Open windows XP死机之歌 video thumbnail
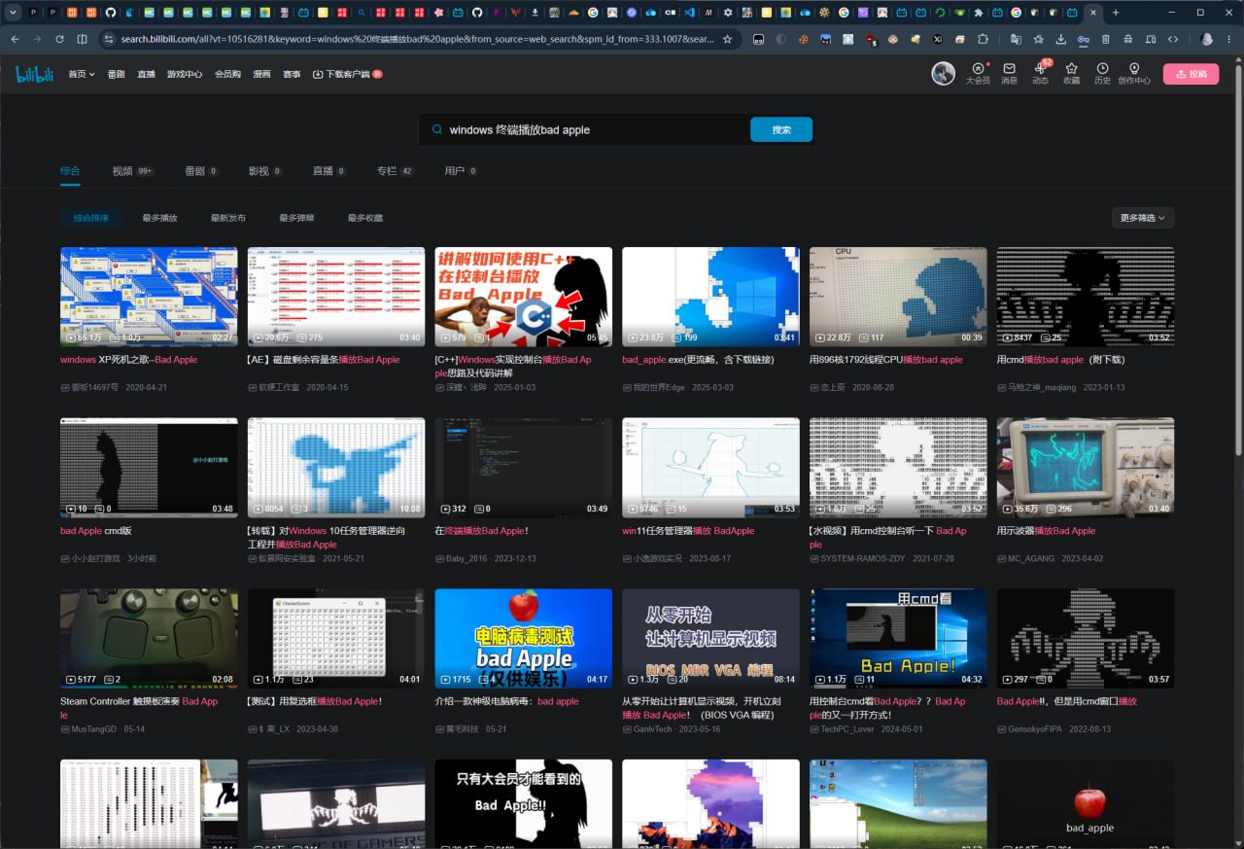Screen dimensions: 1244x849 [149, 297]
